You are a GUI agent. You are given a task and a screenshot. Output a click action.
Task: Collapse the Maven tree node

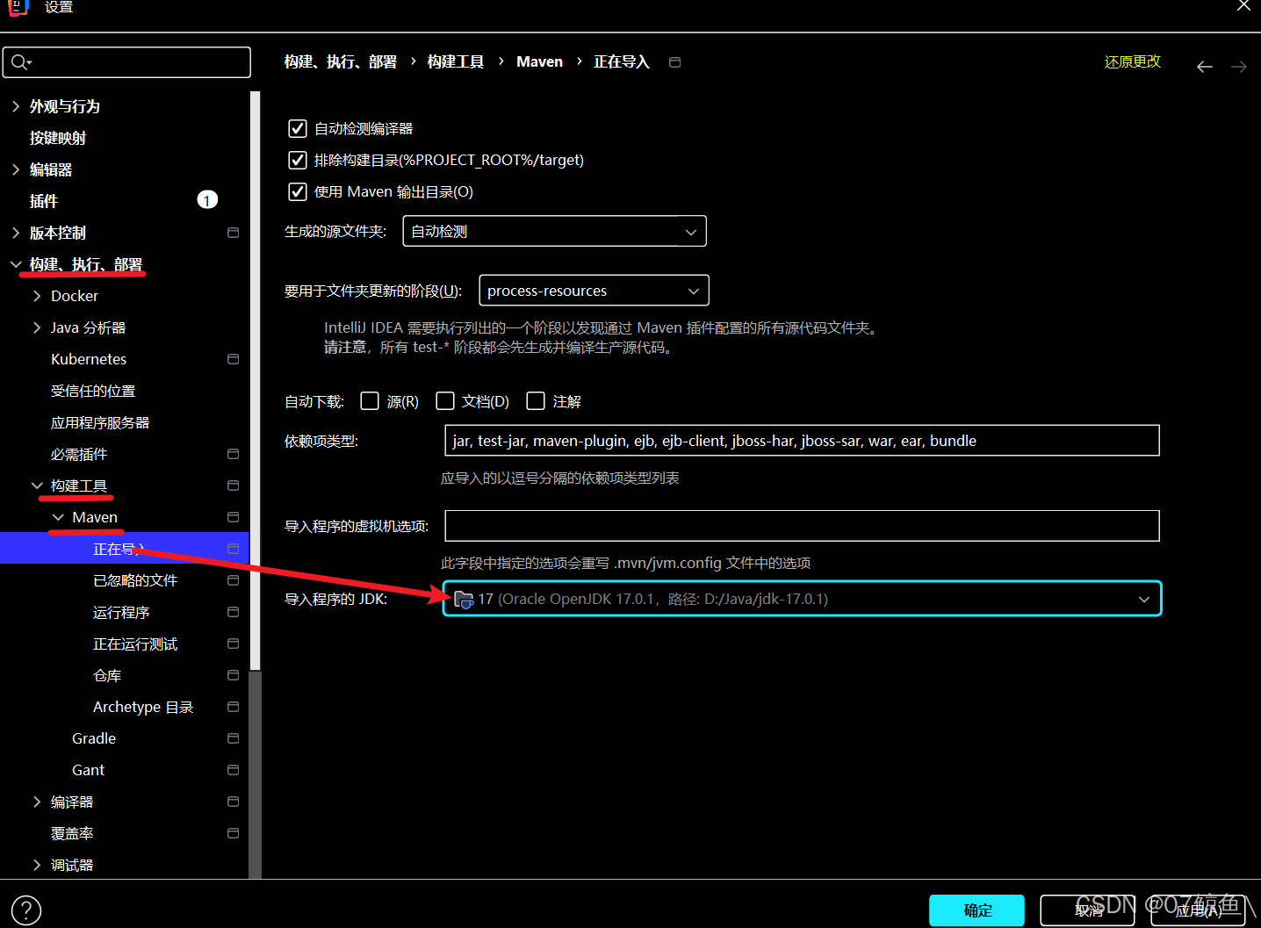click(60, 516)
